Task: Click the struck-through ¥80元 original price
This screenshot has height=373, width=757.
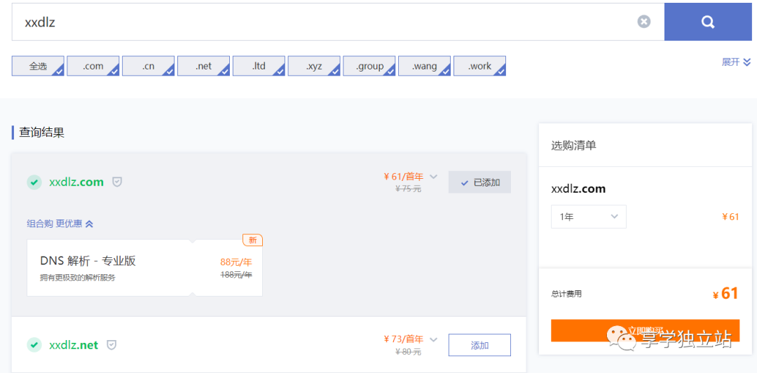Action: point(408,352)
